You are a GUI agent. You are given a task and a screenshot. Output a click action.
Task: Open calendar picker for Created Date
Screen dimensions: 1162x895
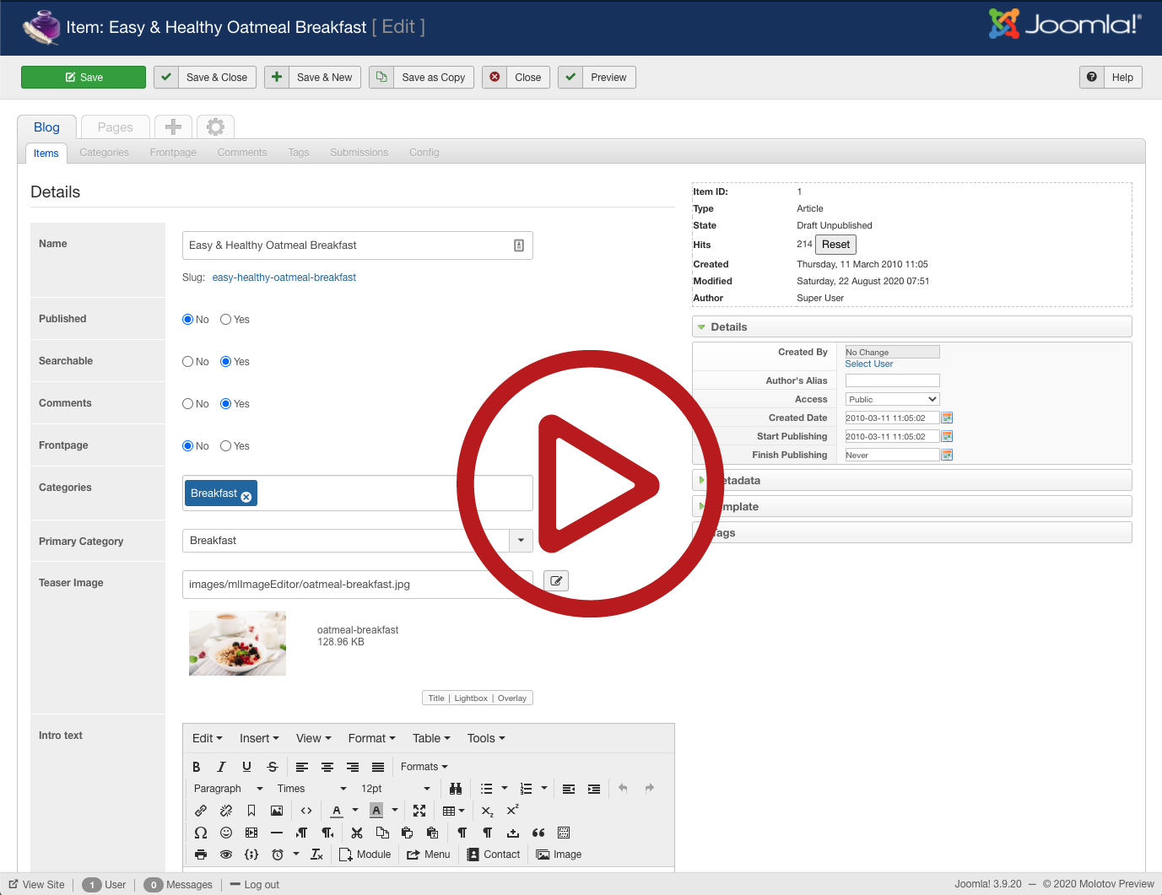947,418
